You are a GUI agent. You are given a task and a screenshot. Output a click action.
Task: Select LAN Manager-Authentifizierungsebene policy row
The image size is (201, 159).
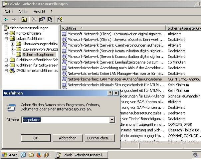(112, 79)
